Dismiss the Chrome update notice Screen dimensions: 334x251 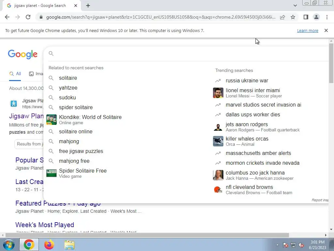coord(326,30)
